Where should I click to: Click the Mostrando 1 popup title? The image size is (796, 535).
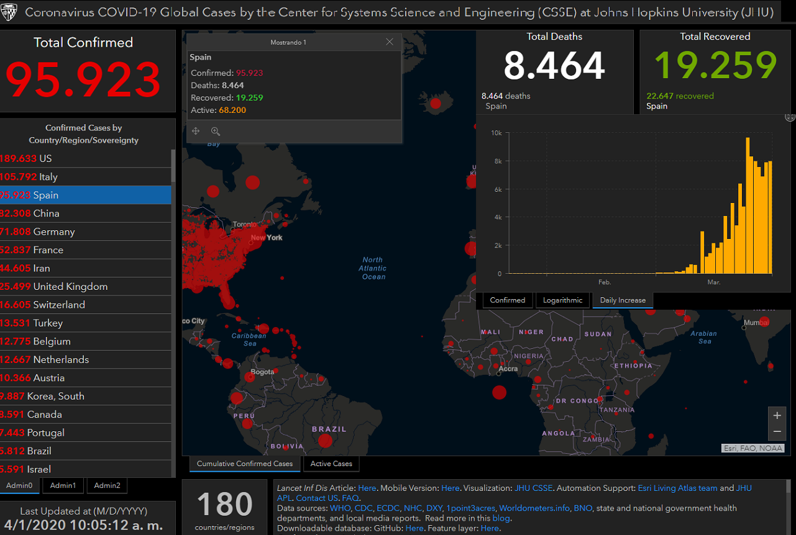tap(288, 42)
